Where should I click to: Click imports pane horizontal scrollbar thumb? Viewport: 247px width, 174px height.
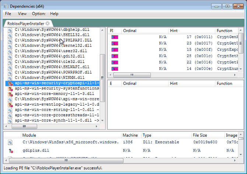[132, 75]
